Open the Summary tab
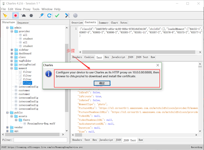 (103, 23)
